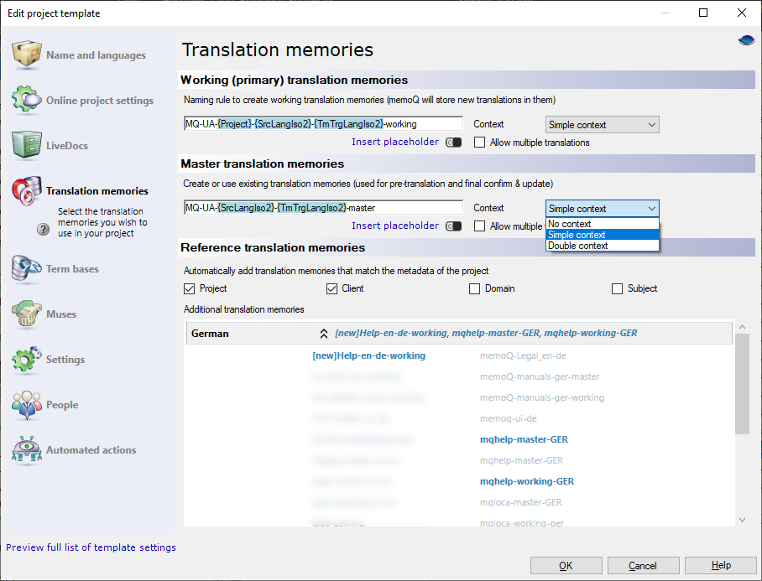
Task: Collapse the German language section
Action: pyautogui.click(x=324, y=333)
